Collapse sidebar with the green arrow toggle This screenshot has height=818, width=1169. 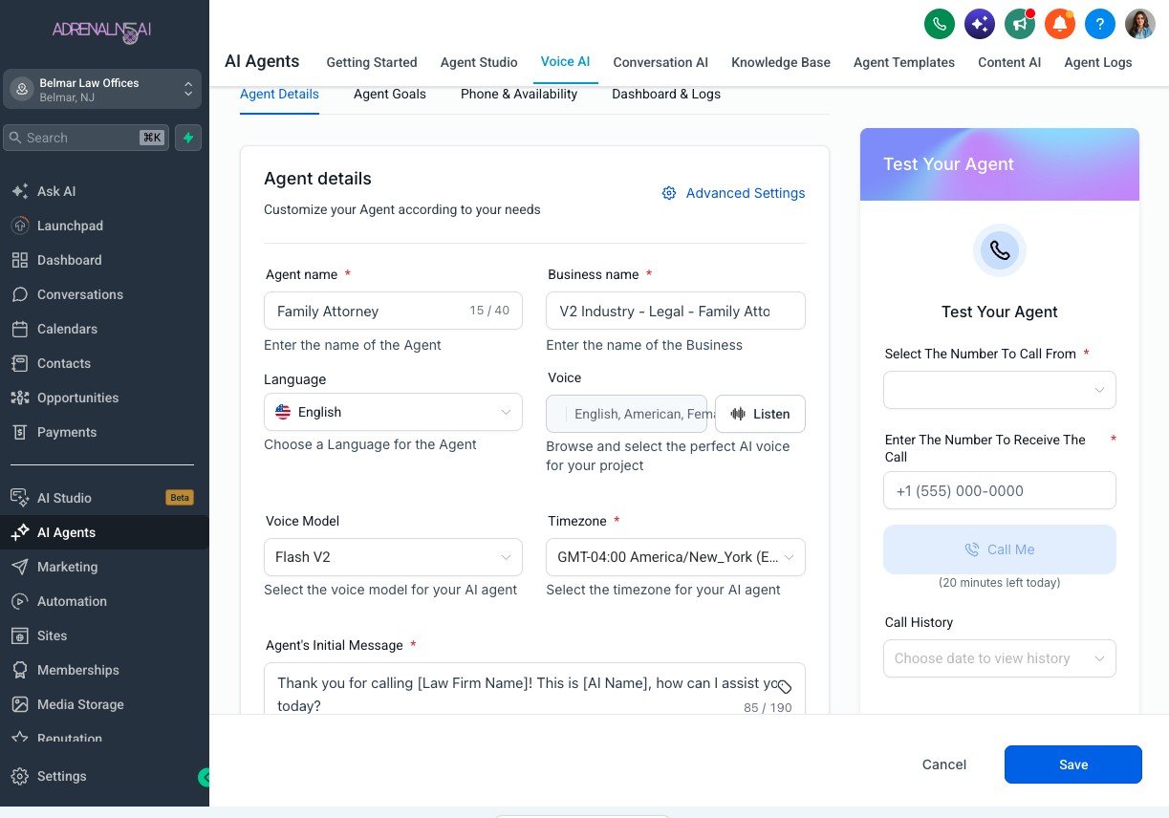click(x=204, y=777)
